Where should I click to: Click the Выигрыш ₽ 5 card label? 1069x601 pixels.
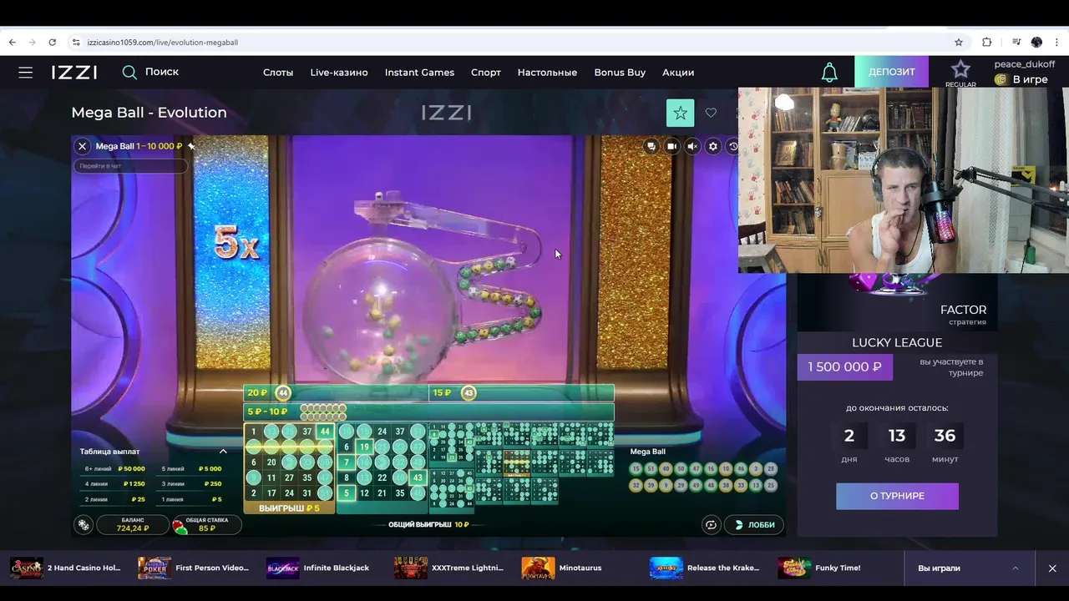click(289, 508)
